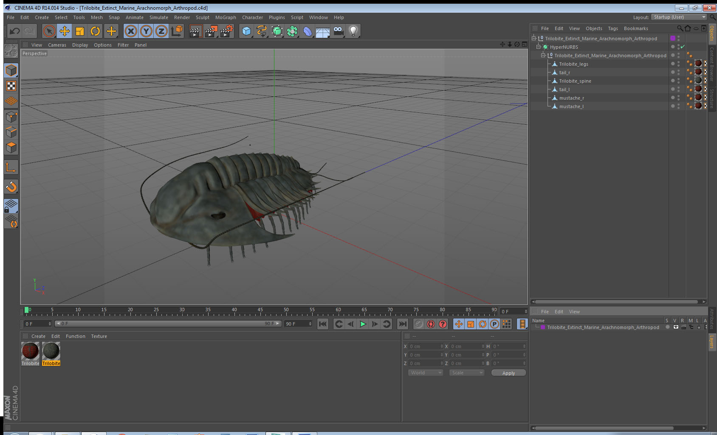Click the Object Manager horizontal scrollbar
717x435 pixels.
click(x=617, y=302)
